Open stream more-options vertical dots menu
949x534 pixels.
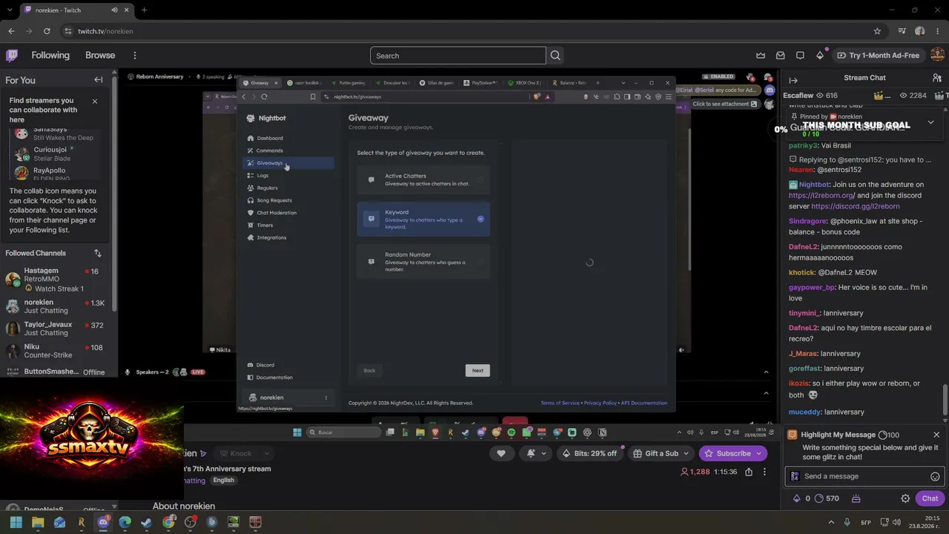pos(764,472)
